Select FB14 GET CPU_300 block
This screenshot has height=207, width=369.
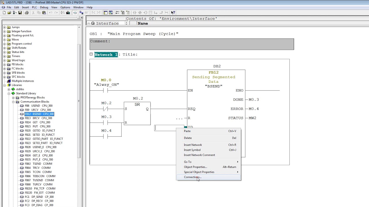tap(37, 122)
